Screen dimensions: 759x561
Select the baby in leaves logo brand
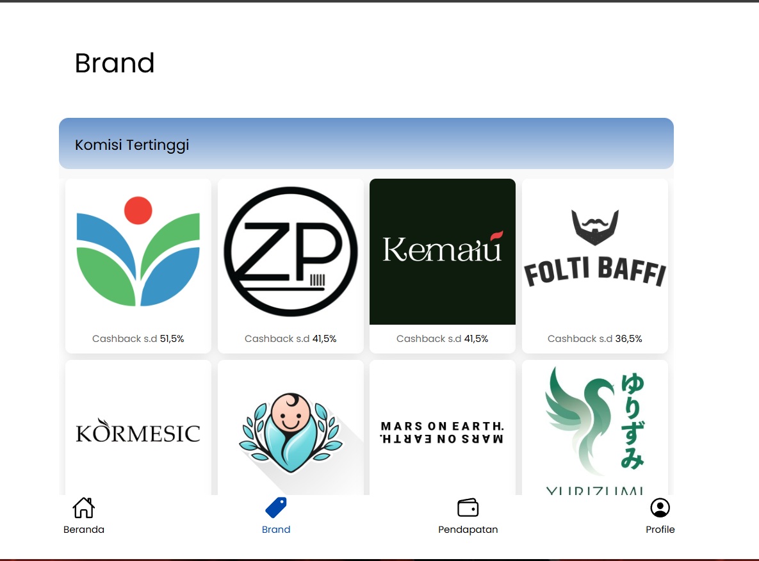click(290, 432)
